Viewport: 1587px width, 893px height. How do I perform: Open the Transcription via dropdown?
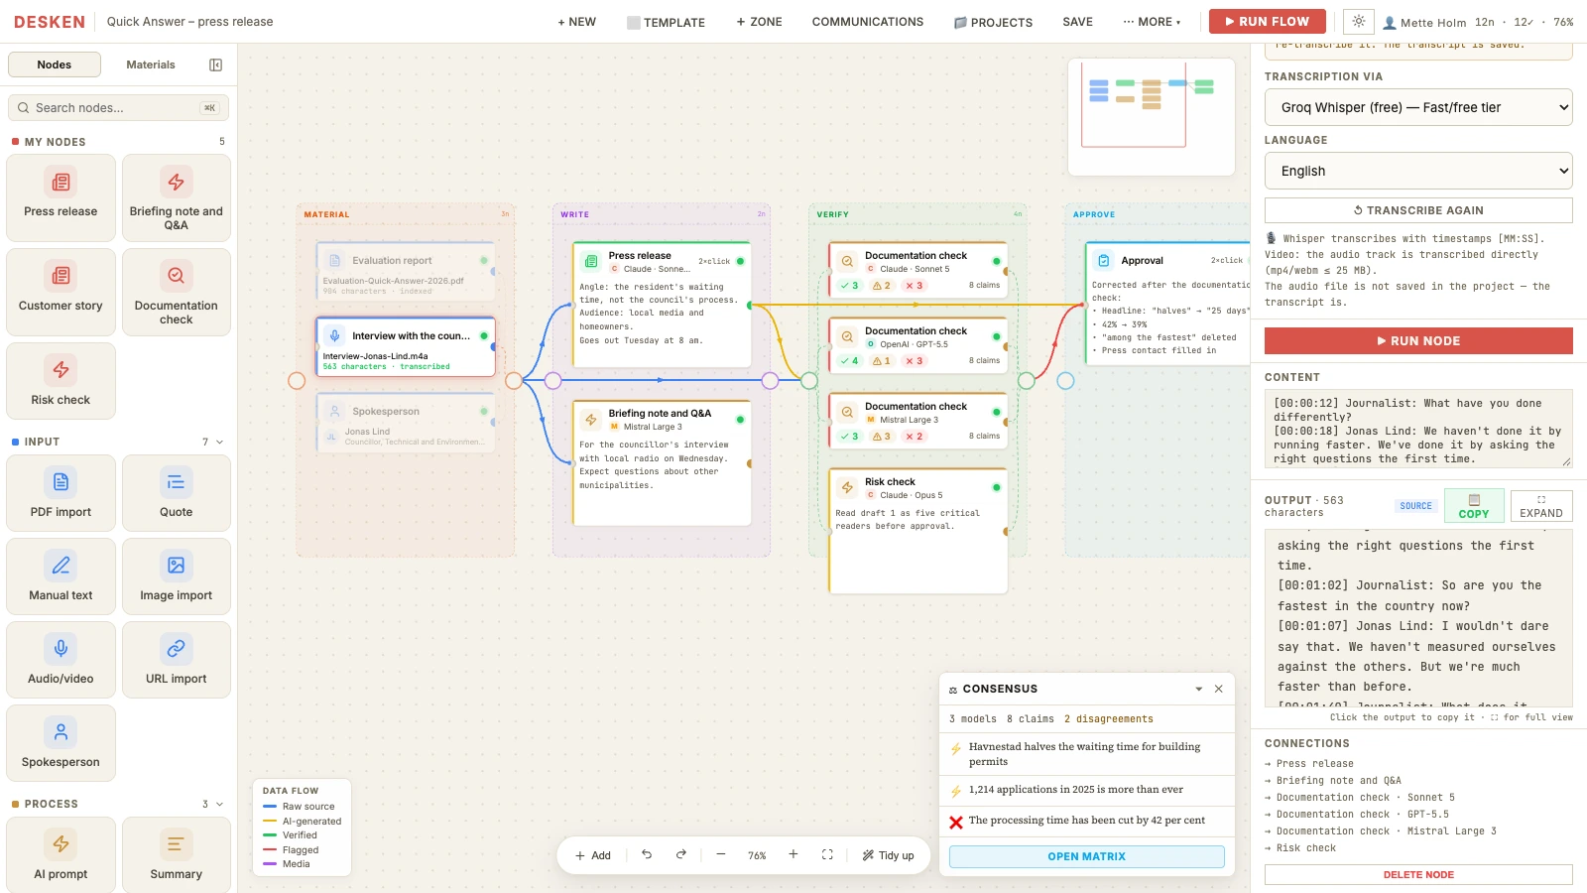click(x=1418, y=107)
